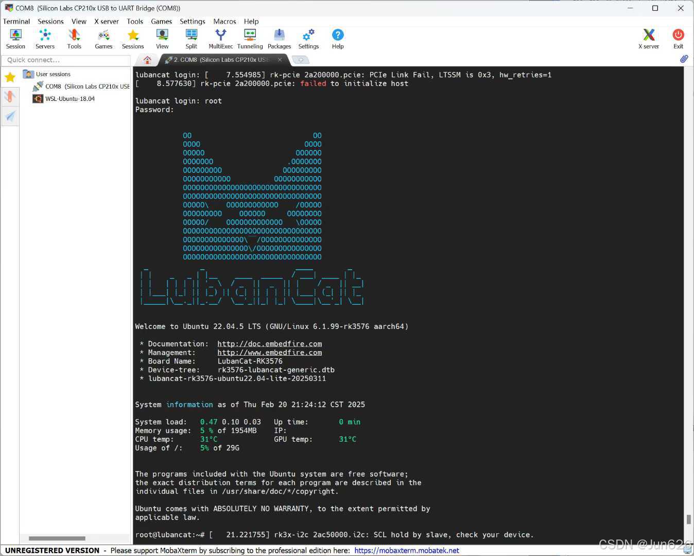Open the doc.embedfire.com link
This screenshot has width=694, height=556.
click(x=269, y=344)
